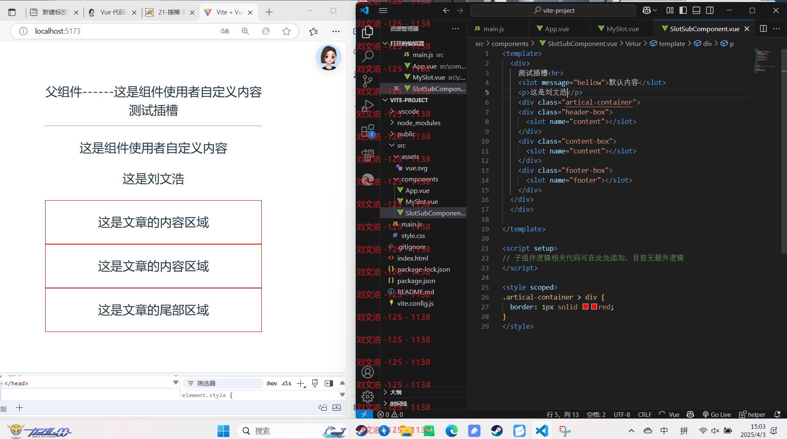
Task: Open the Search view in VS Code activity bar
Action: tap(368, 56)
